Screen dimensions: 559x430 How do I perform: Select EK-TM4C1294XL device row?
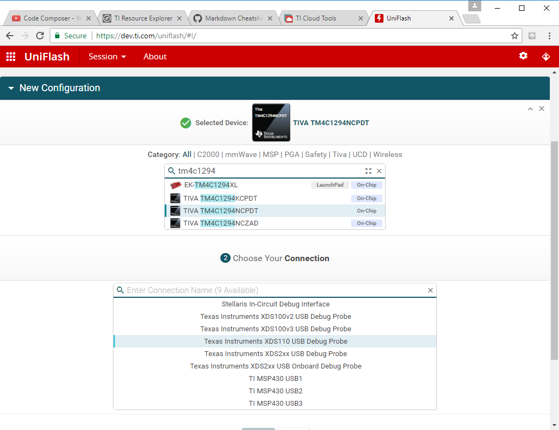point(275,185)
